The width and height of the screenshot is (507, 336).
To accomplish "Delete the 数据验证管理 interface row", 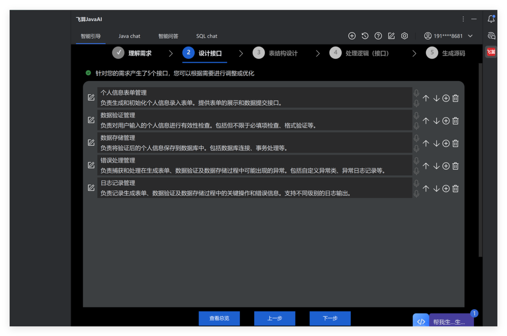I will [x=455, y=121].
